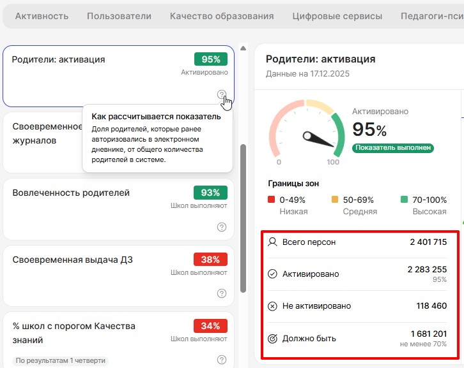The height and width of the screenshot is (368, 464).
Task: Open the Пользователи tab
Action: click(119, 16)
